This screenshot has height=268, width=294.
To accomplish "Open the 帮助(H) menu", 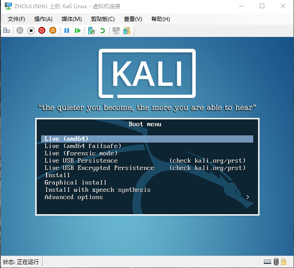I will (160, 19).
